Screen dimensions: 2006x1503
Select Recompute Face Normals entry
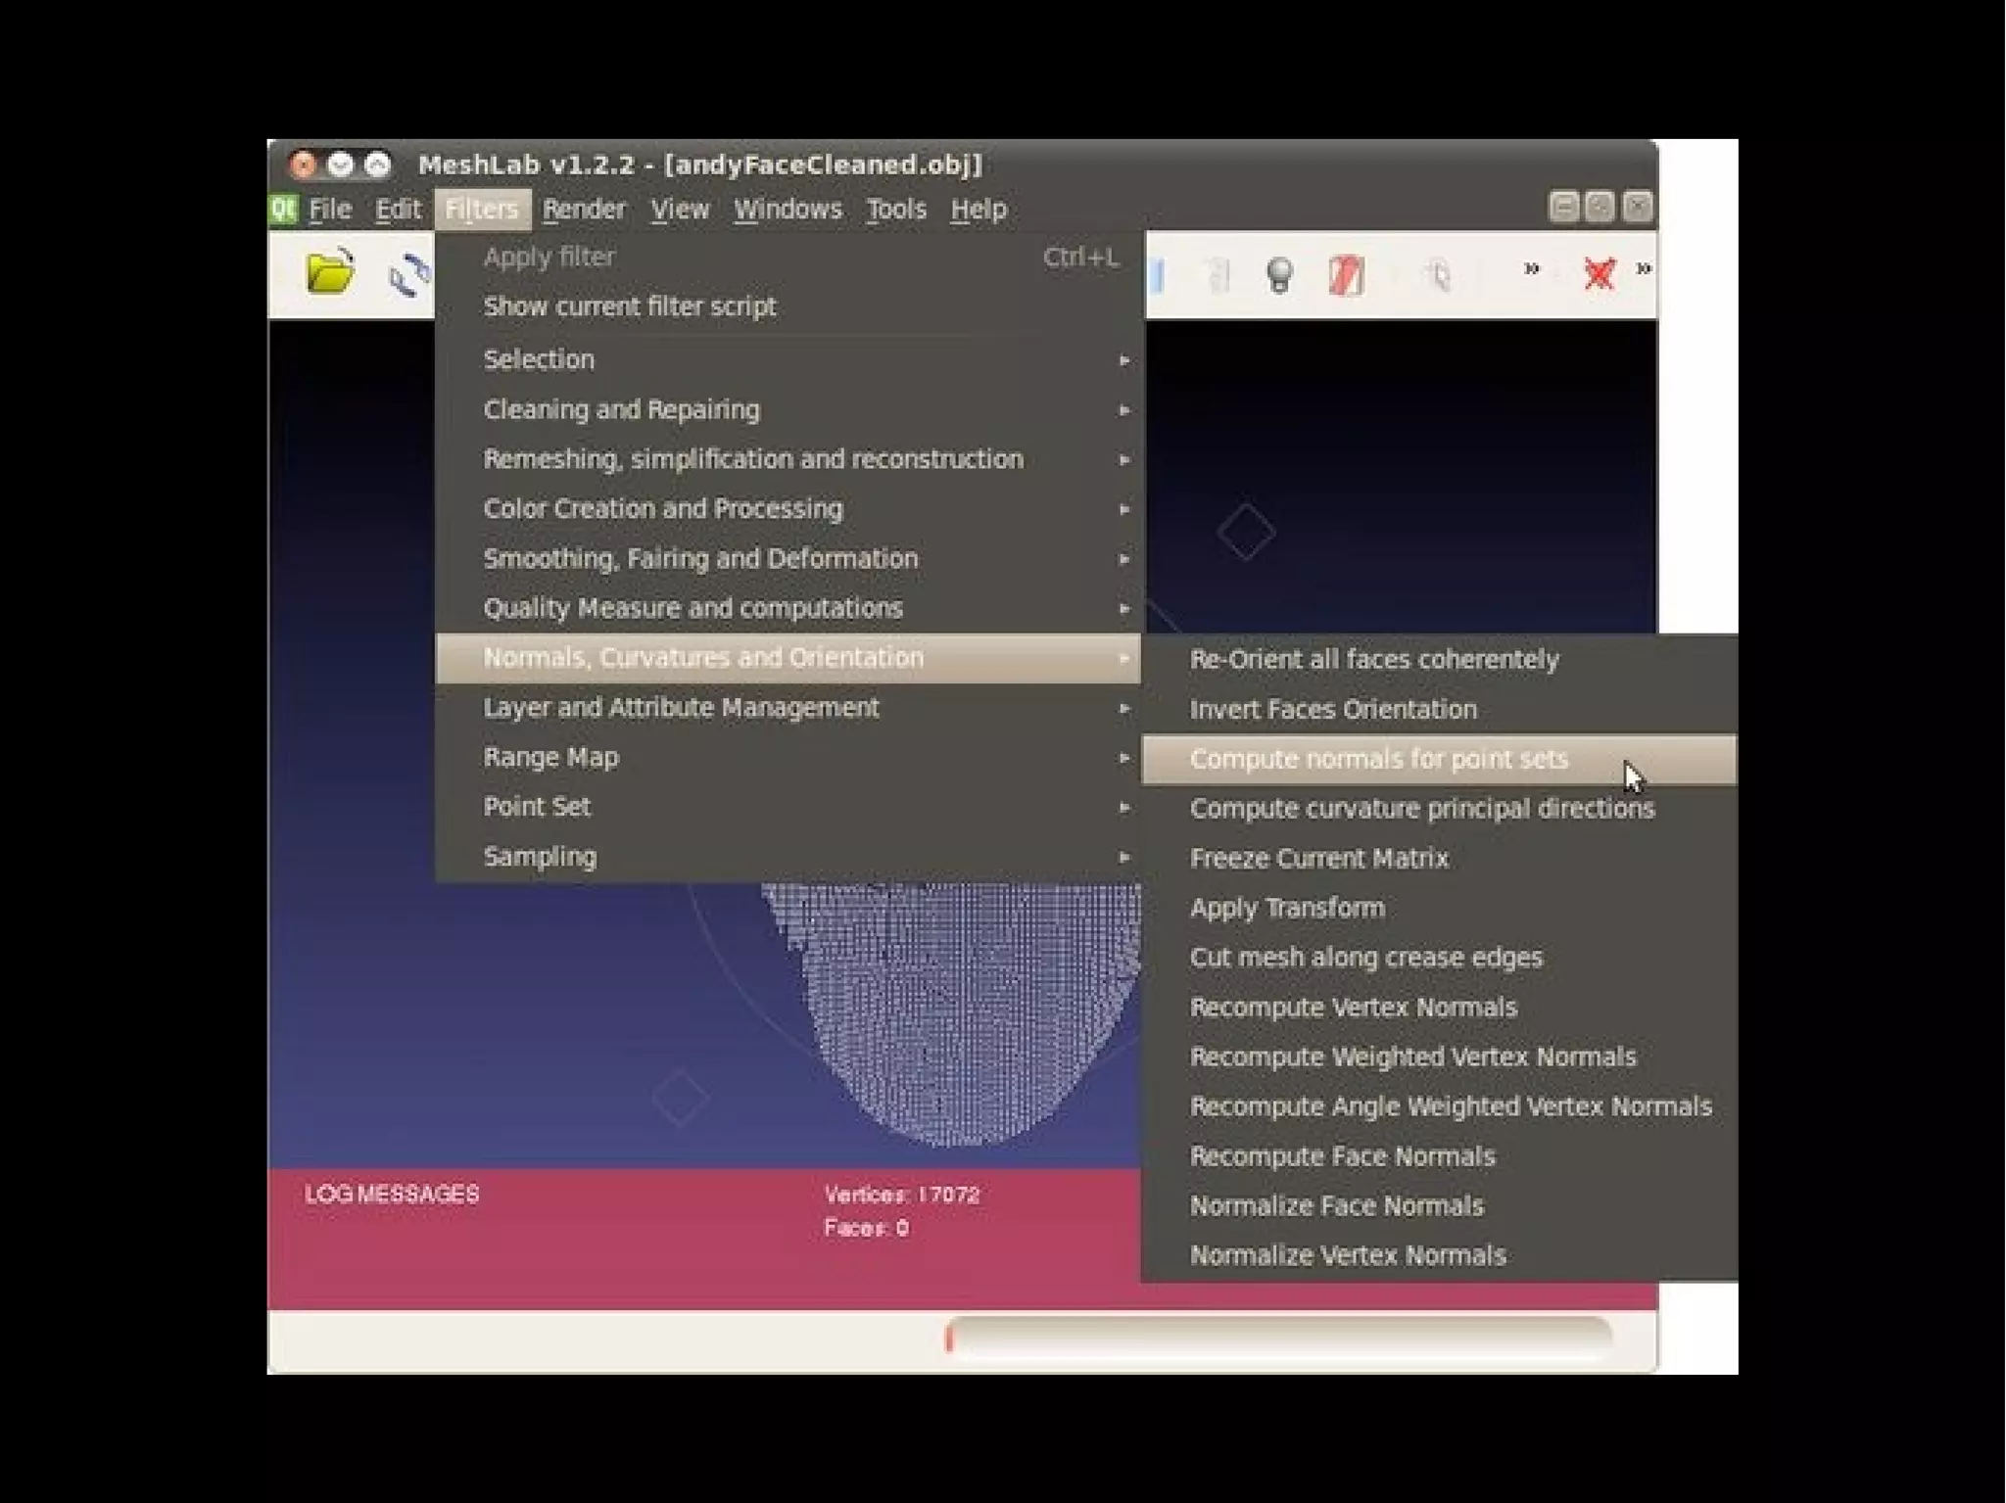click(1342, 1156)
